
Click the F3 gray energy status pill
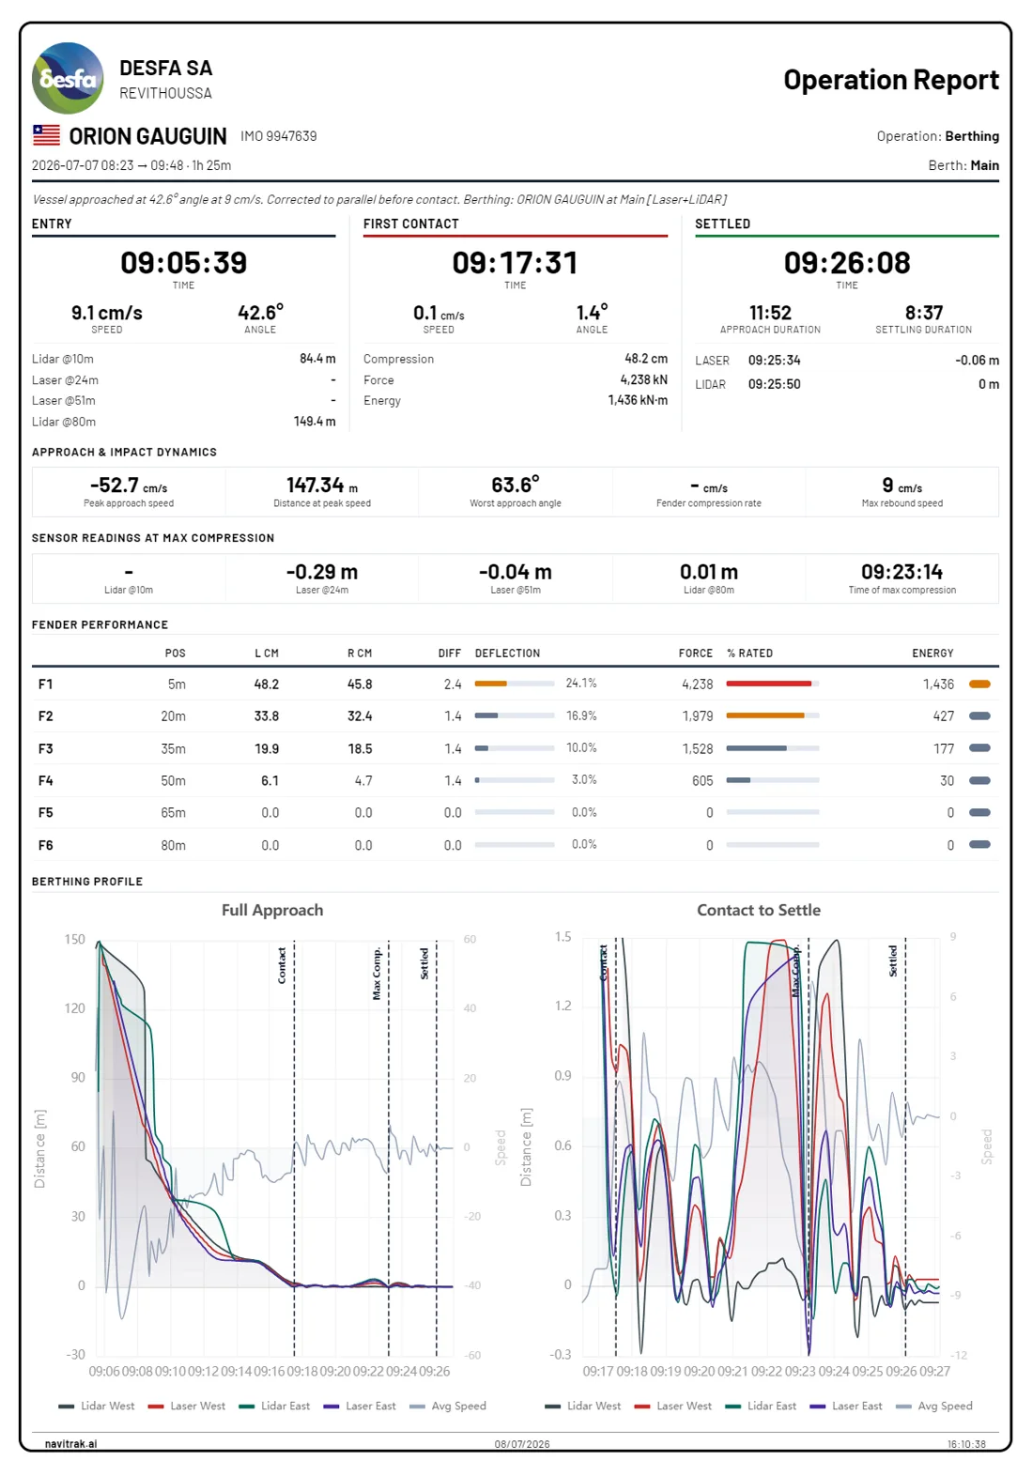(979, 748)
